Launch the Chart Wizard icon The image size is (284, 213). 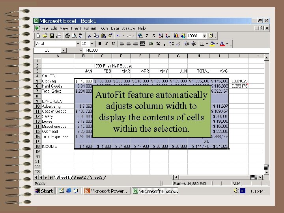coord(176,35)
